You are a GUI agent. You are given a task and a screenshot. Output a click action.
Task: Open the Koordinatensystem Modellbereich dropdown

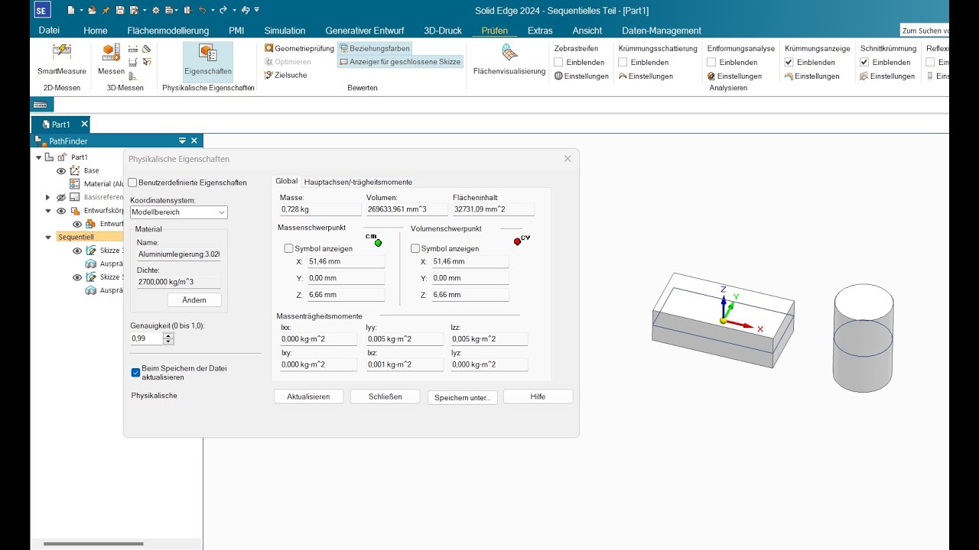click(178, 212)
